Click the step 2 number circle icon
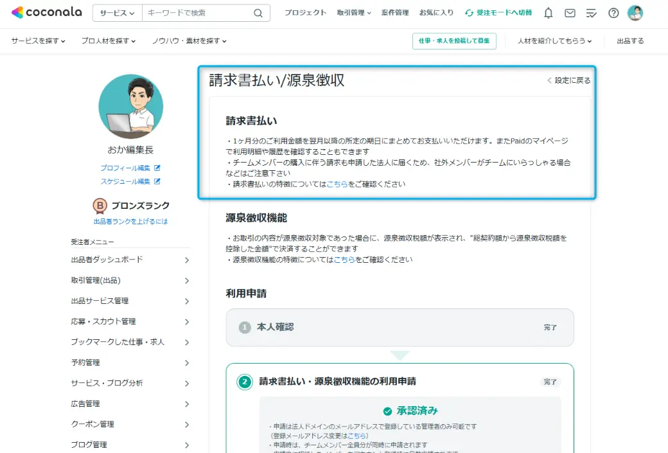 click(245, 382)
